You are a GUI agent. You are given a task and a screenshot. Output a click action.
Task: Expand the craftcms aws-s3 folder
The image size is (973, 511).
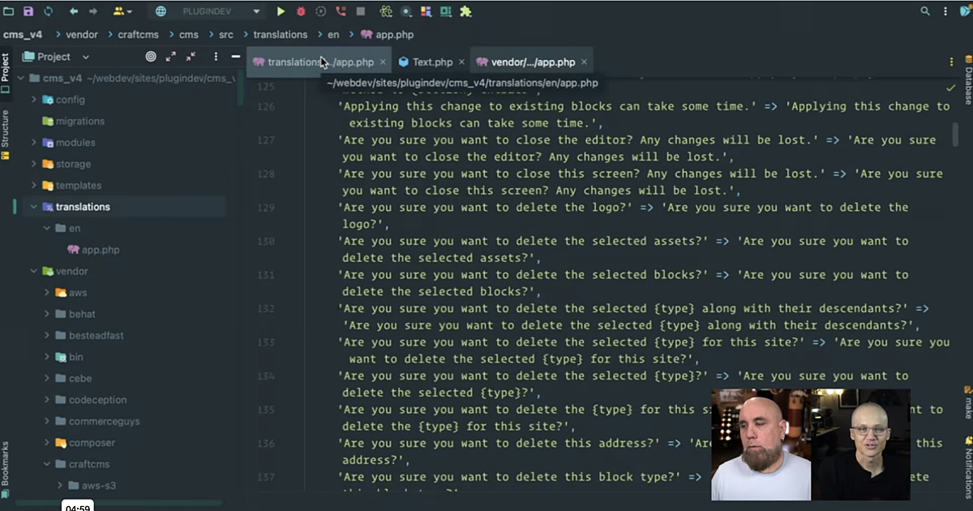pos(60,486)
